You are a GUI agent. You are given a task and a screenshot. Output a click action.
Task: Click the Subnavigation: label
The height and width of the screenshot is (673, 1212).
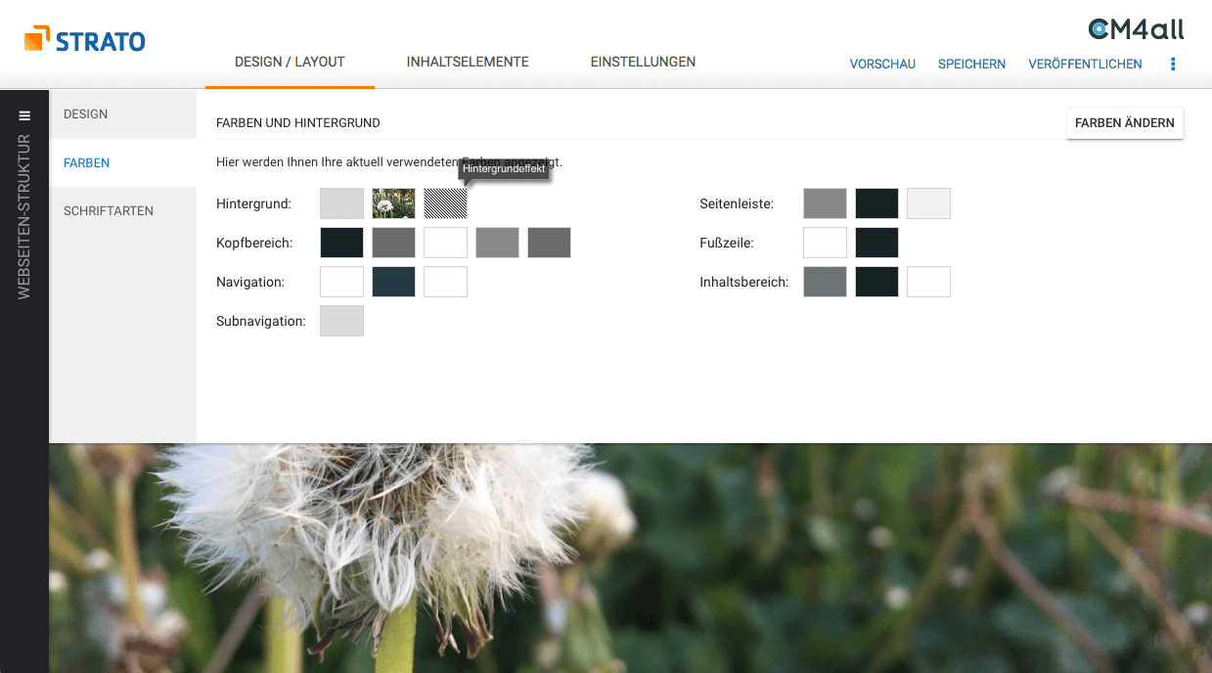tap(261, 321)
